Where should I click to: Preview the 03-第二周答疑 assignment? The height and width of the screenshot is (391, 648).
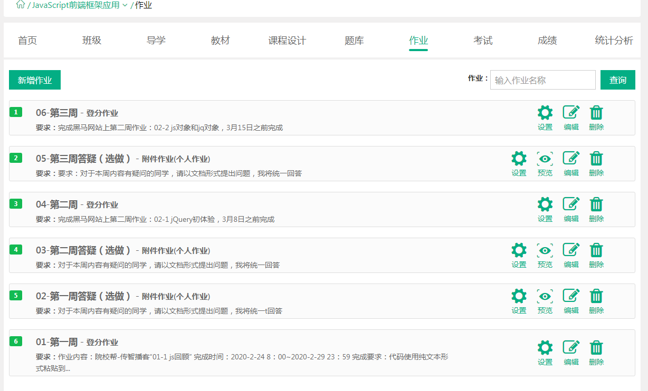point(545,255)
